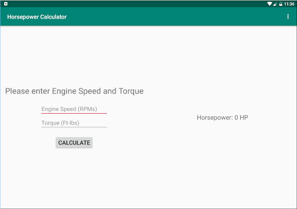Viewport: 297px width, 209px height.
Task: Show more options via the vertical dots
Action: [288, 17]
